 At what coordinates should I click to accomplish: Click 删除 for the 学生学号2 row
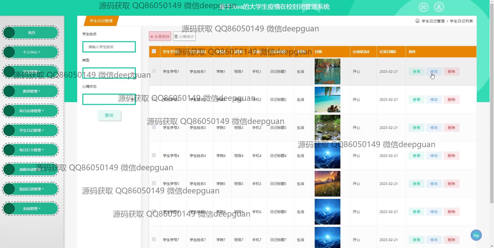[x=451, y=100]
